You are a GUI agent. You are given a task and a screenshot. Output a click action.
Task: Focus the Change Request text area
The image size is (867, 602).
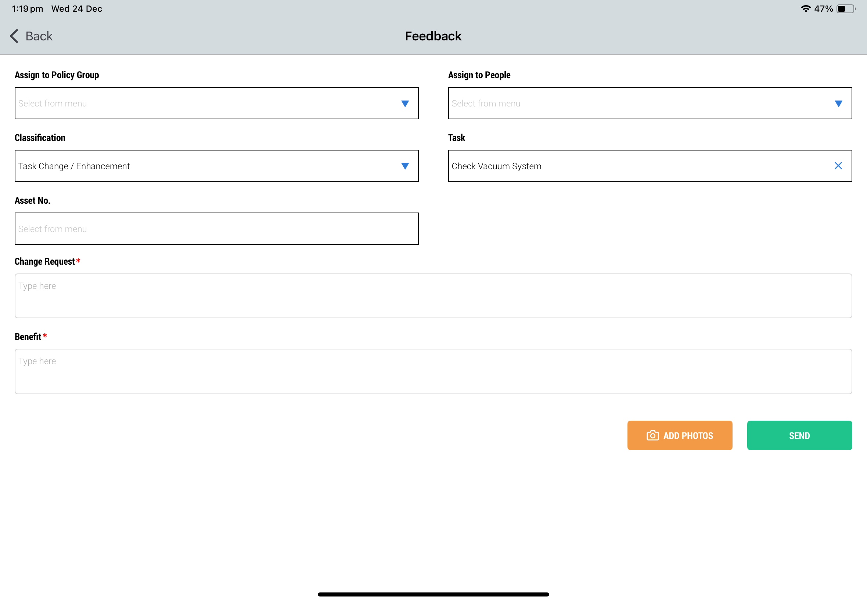coord(433,296)
